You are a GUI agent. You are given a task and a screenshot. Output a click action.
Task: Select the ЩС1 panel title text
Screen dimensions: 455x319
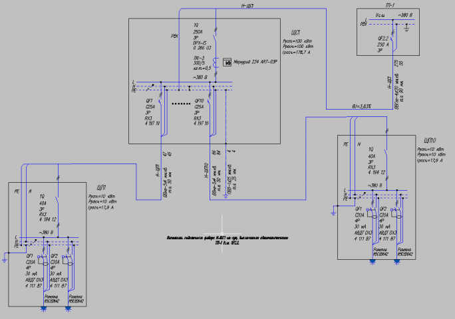(x=295, y=33)
